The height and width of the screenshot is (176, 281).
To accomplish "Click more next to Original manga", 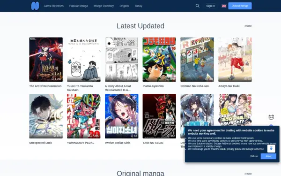I will (x=248, y=174).
